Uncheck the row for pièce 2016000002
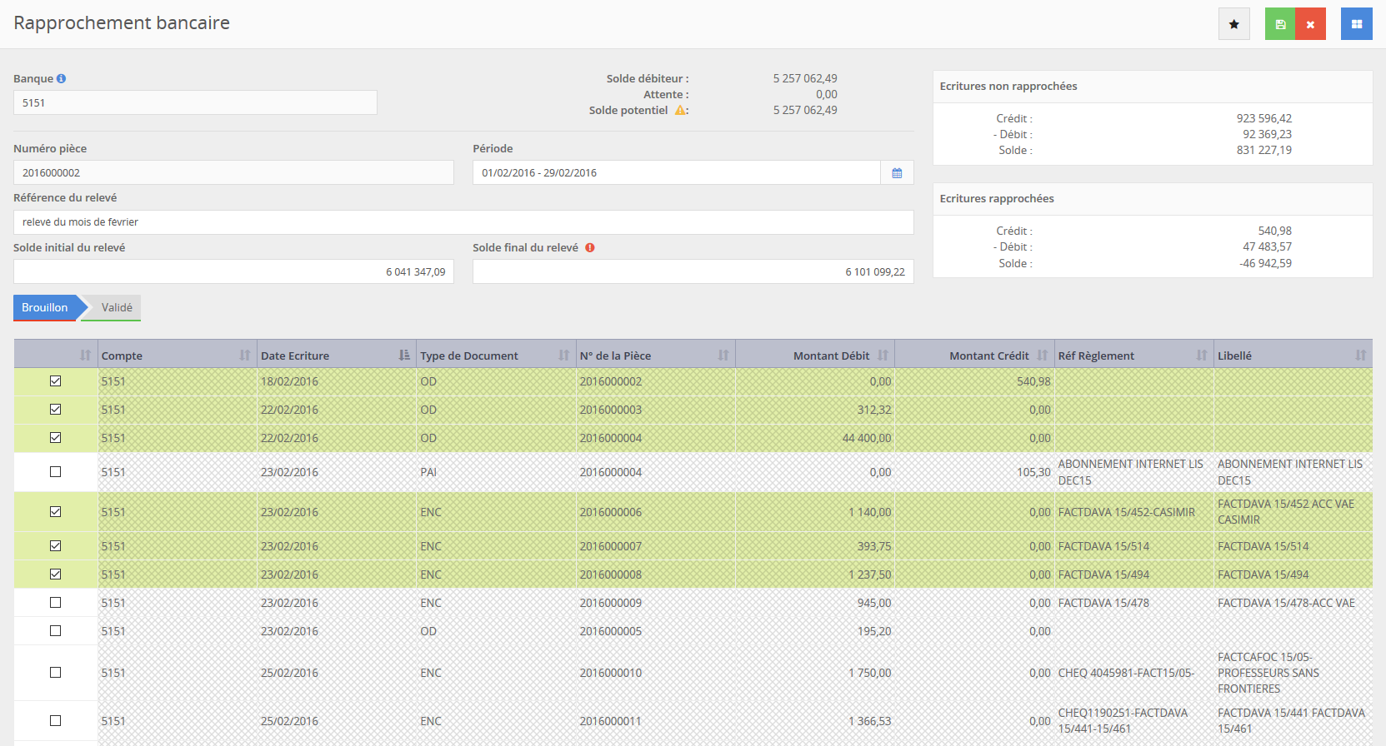The width and height of the screenshot is (1386, 746). coord(56,381)
